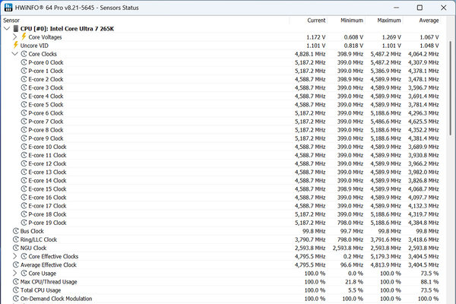Screen dimensions: 456x304
Task: Click the clock icon next to Core Clocks
Action: click(24, 54)
